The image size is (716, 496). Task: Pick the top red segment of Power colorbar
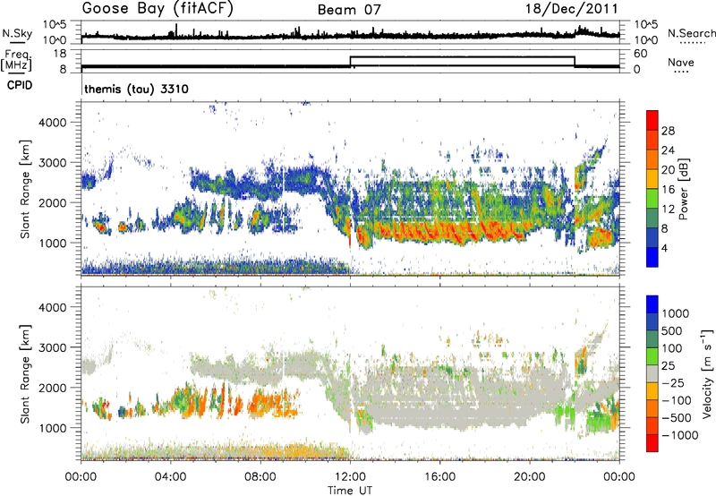[x=652, y=120]
